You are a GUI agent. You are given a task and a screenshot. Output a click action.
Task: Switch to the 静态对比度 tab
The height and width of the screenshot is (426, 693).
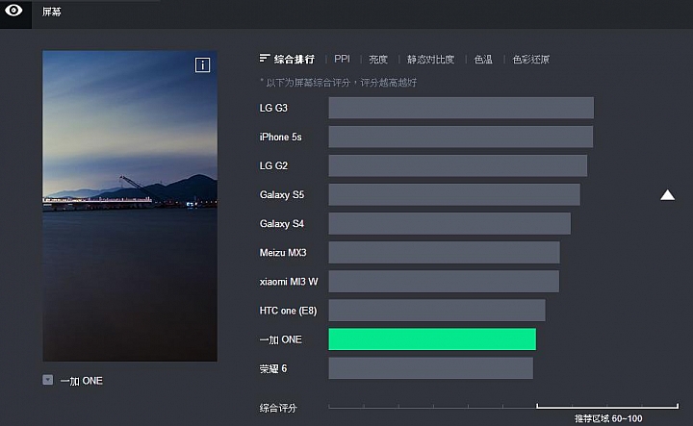pyautogui.click(x=430, y=60)
